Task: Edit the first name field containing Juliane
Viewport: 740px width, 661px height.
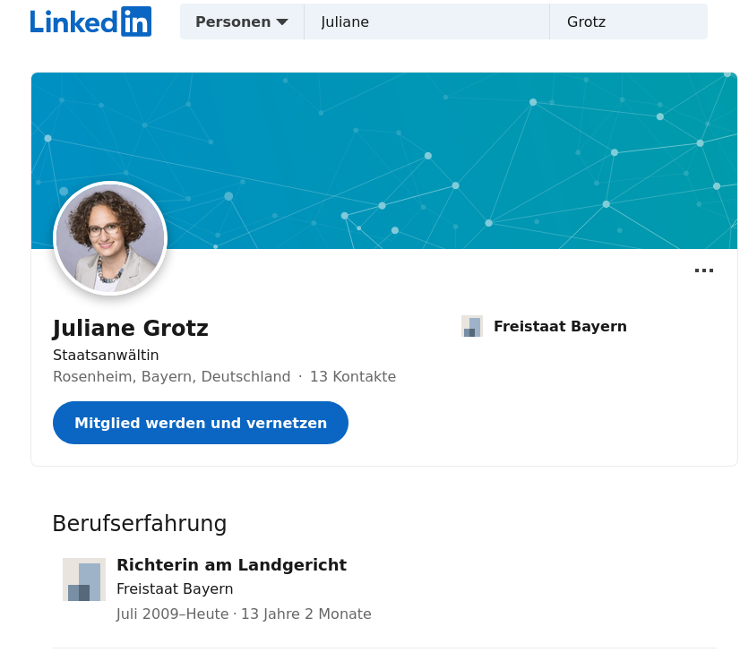Action: [x=426, y=21]
